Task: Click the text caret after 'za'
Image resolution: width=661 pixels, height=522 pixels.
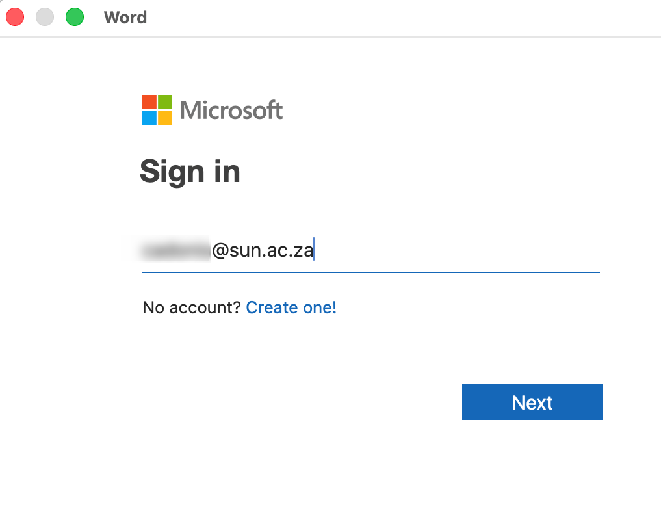Action: pos(314,249)
